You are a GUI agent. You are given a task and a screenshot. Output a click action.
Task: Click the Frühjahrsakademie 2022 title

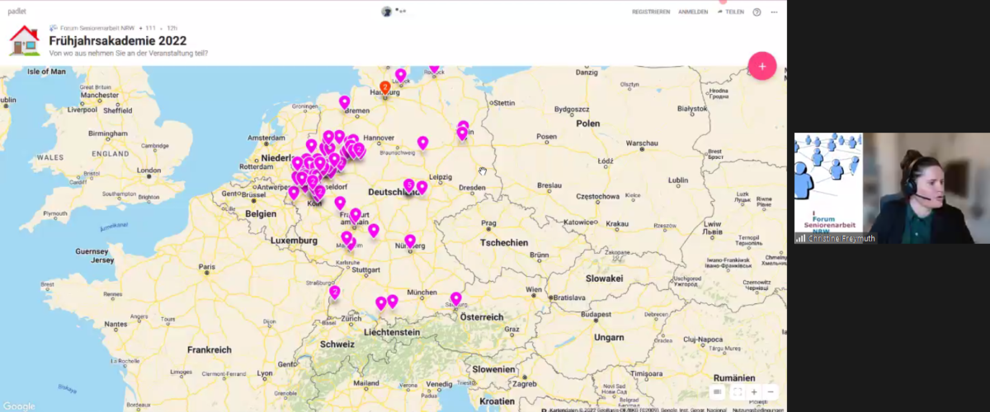click(117, 40)
